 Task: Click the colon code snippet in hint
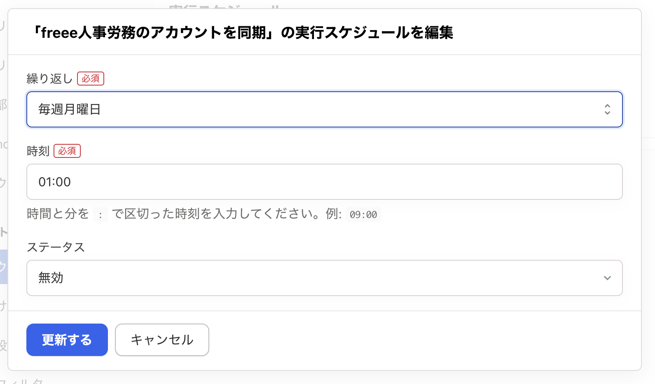pyautogui.click(x=101, y=215)
